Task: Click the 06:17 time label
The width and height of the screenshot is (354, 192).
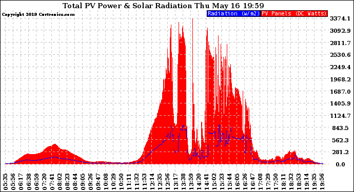Action: point(21,182)
